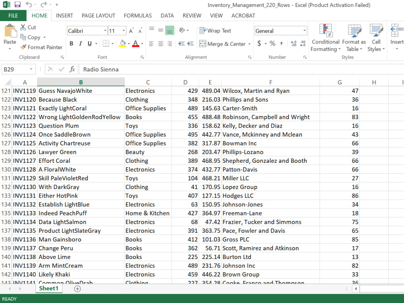The image size is (404, 303).
Task: Toggle Middle Align vertical alignment
Action: [160, 30]
